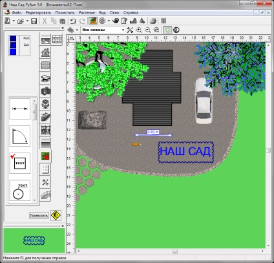
Task: Expand the New document dropdown arrow
Action: click(x=14, y=21)
